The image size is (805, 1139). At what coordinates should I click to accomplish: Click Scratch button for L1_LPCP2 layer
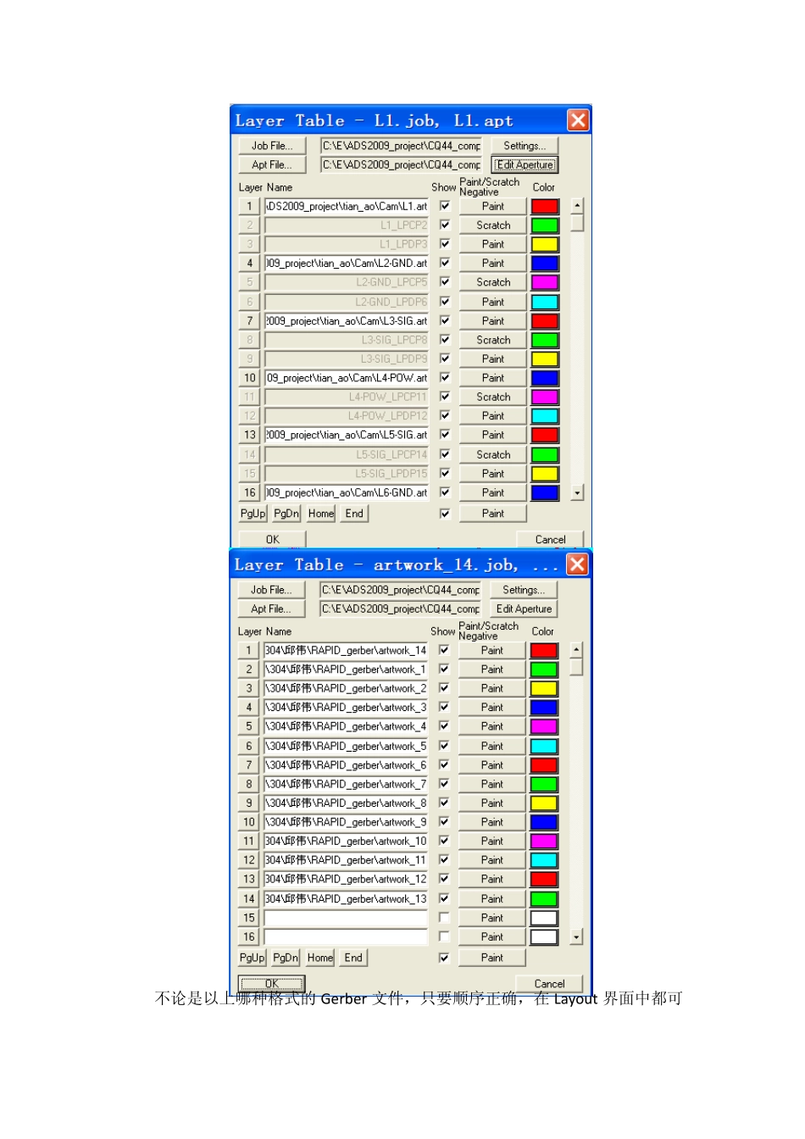pyautogui.click(x=493, y=225)
